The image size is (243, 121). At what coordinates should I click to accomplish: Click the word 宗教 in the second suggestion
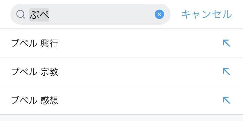click(x=49, y=72)
